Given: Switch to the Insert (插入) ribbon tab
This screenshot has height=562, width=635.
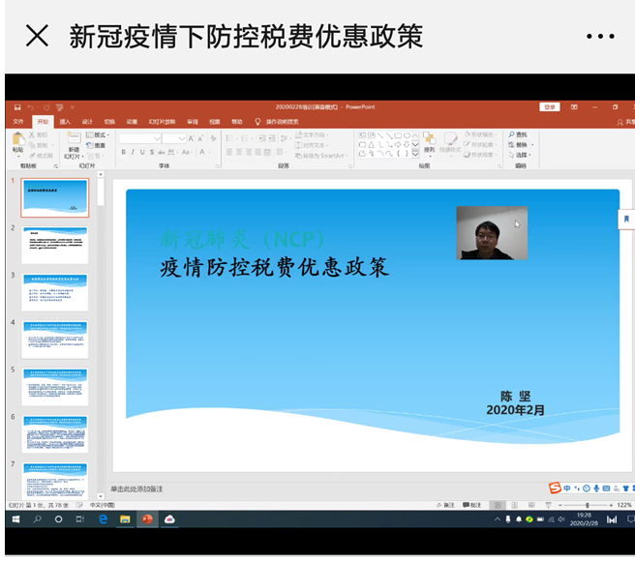Looking at the screenshot, I should (65, 122).
